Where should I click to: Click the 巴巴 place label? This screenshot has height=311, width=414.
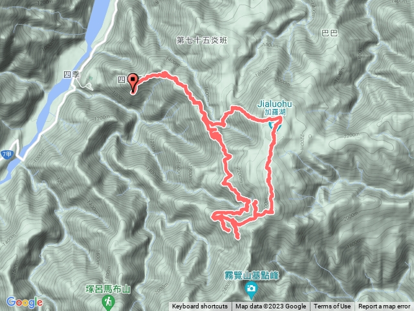330,33
